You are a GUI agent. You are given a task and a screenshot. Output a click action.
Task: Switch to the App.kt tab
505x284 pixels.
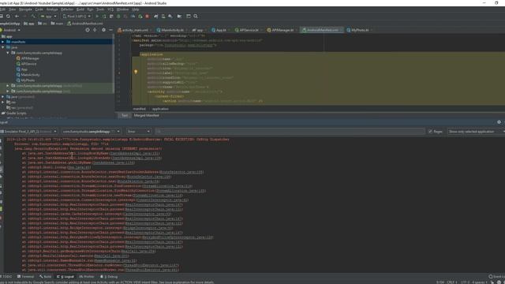(221, 30)
